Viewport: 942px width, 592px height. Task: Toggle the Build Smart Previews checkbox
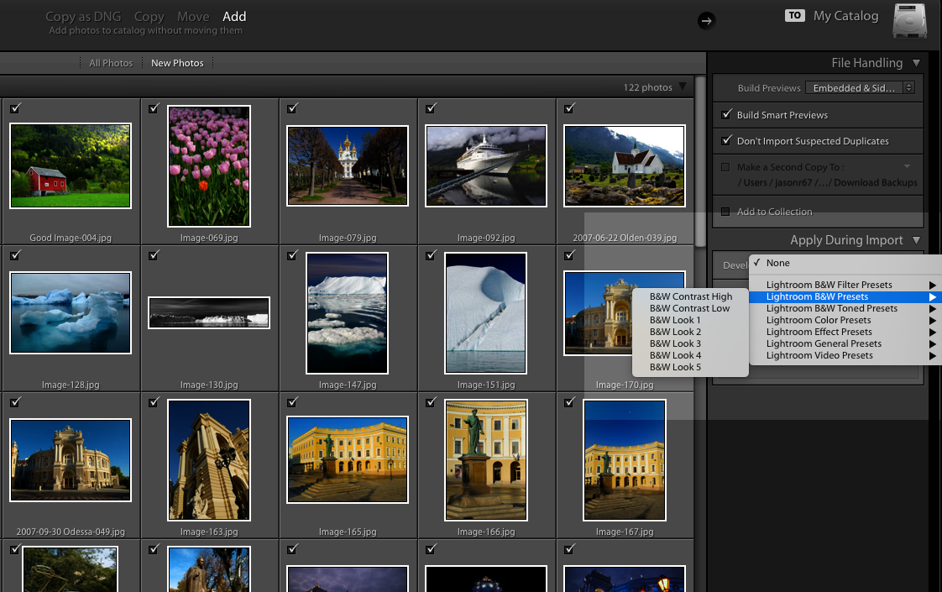(x=726, y=114)
